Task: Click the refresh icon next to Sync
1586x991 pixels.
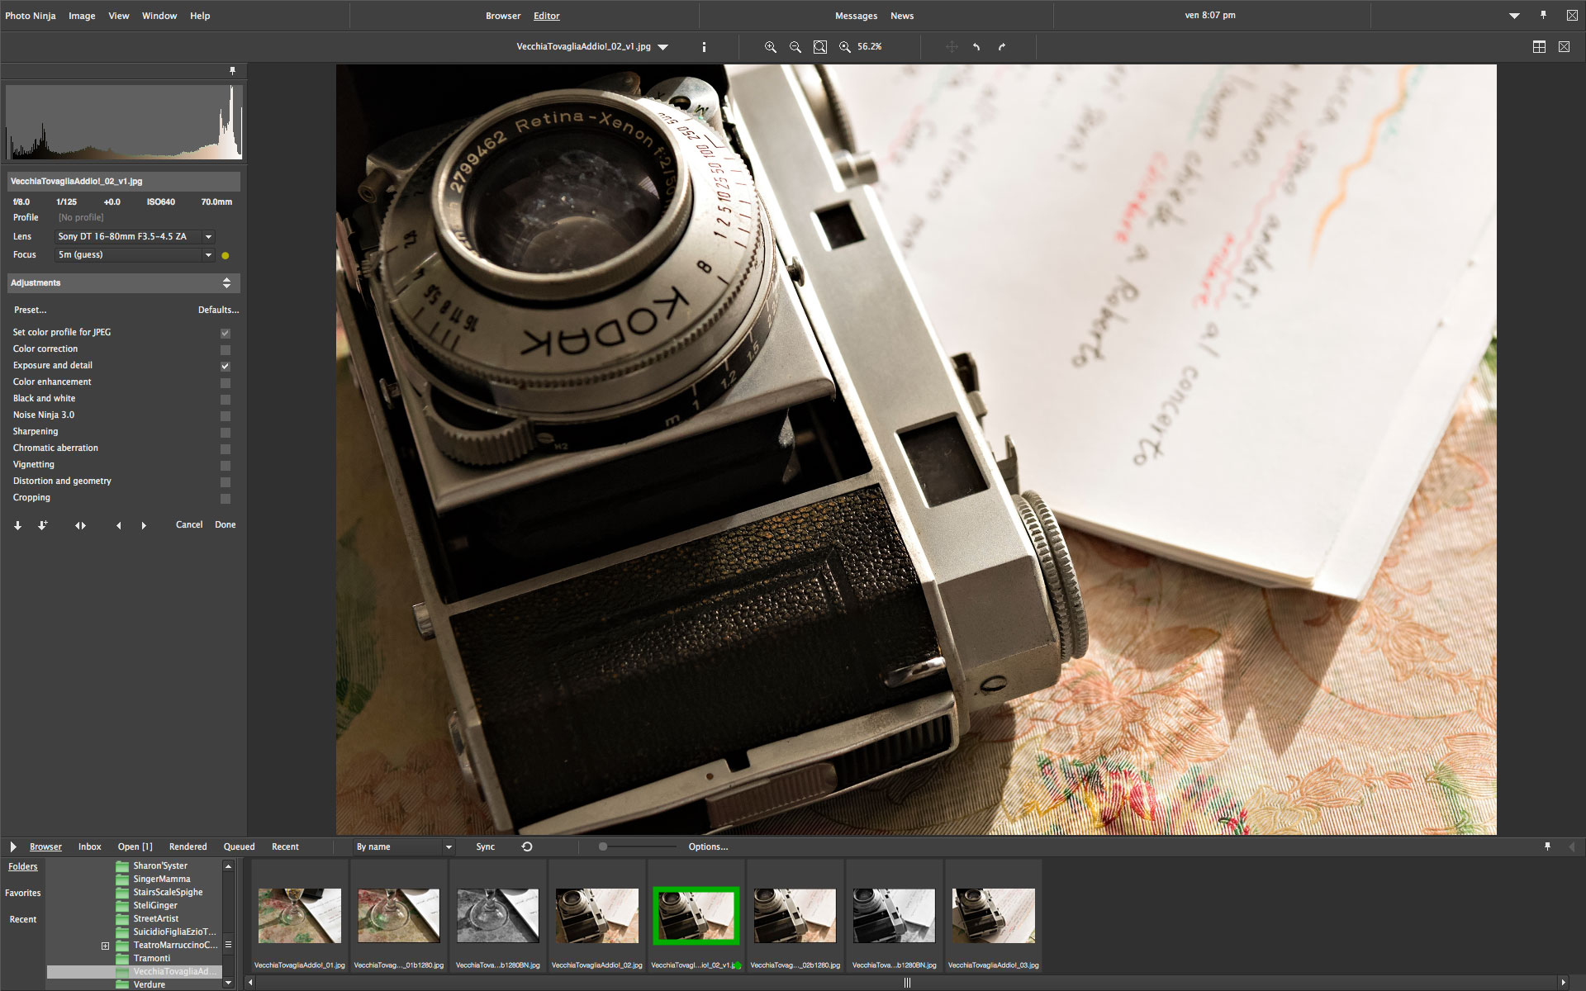Action: [527, 846]
